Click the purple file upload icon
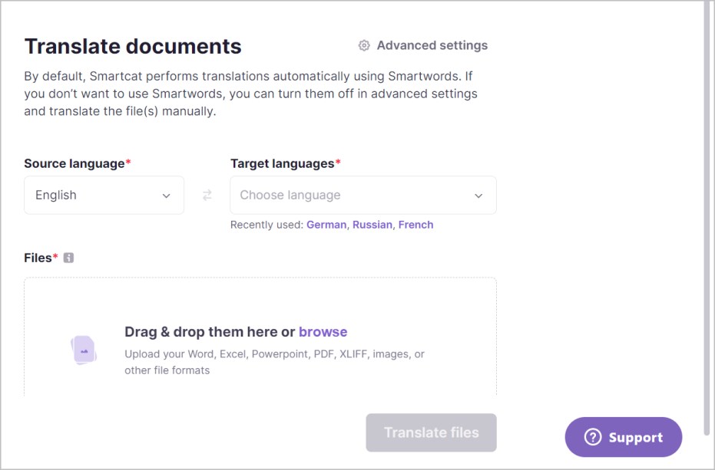 84,350
